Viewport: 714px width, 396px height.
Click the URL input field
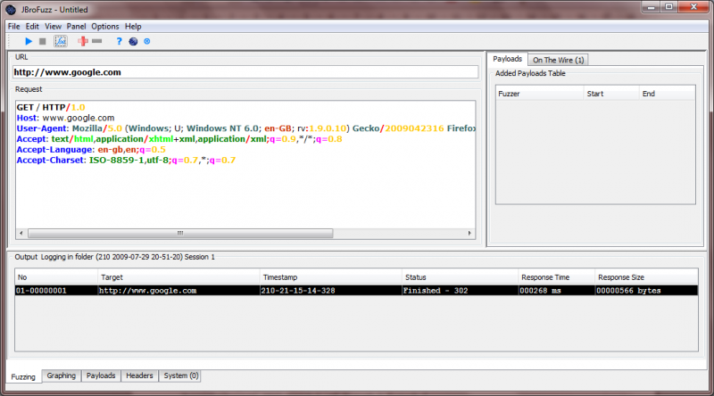(245, 72)
